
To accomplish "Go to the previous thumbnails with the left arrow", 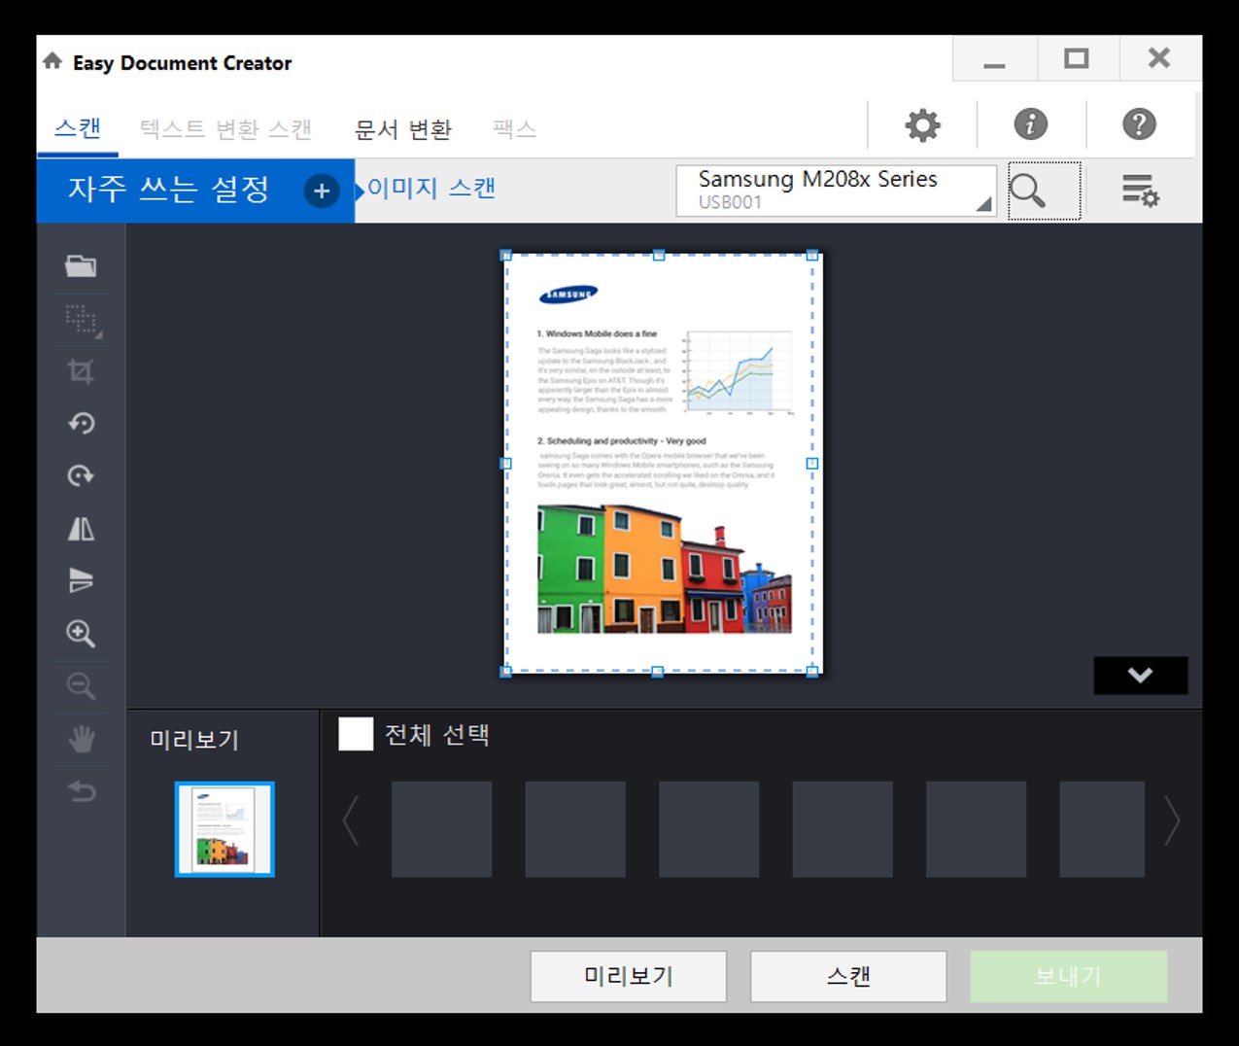I will point(351,821).
